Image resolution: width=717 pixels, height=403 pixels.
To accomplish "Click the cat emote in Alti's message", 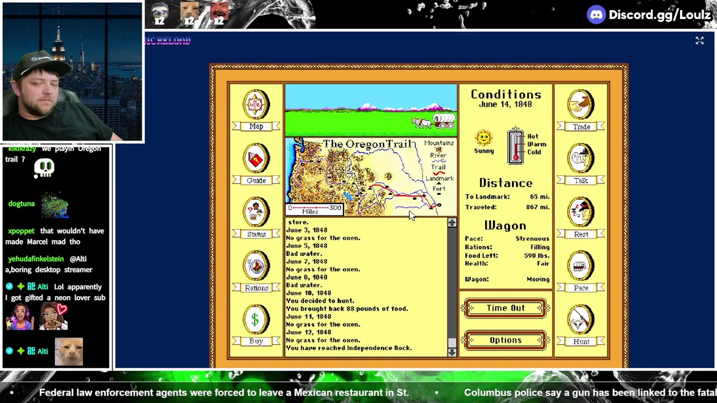I will pyautogui.click(x=69, y=352).
